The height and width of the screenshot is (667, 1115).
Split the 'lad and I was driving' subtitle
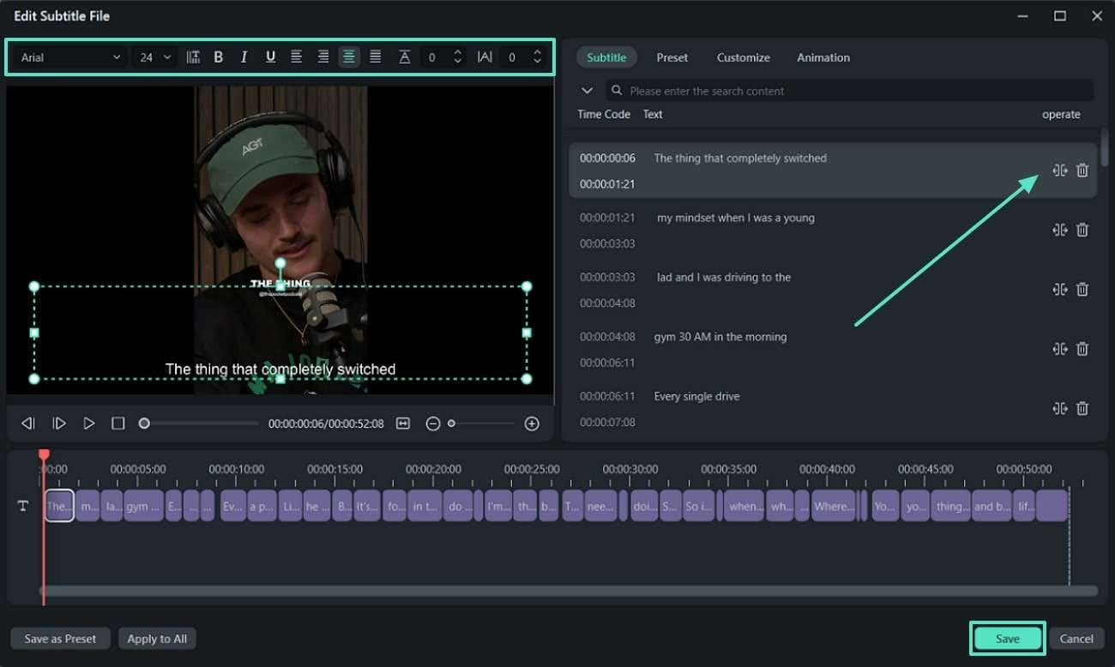[x=1060, y=290]
